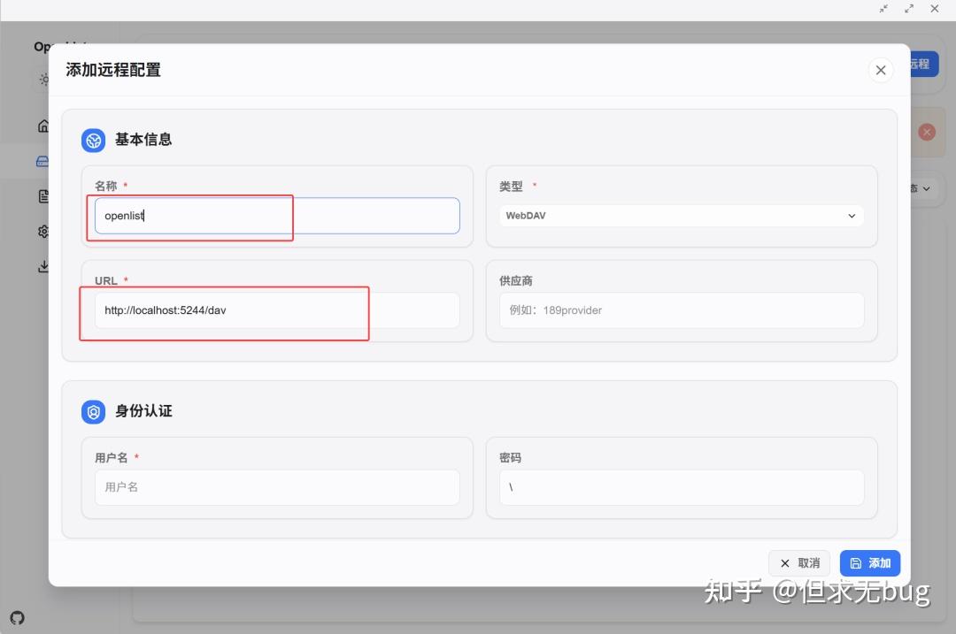Click the 身份认证 section heading
The image size is (956, 634).
coord(143,411)
